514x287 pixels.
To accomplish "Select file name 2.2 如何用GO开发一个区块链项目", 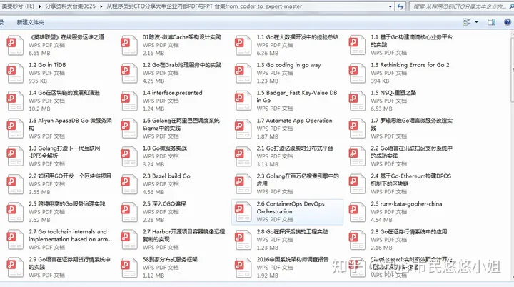I will 70,176.
